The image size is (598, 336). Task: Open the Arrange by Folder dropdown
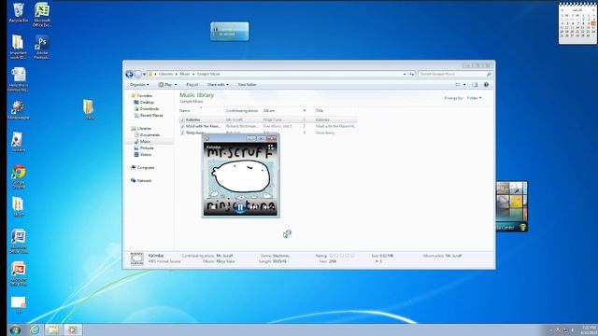pos(474,98)
